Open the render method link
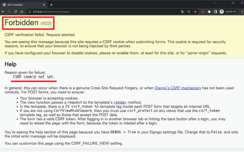The width and height of the screenshot is (244, 152). point(120,102)
